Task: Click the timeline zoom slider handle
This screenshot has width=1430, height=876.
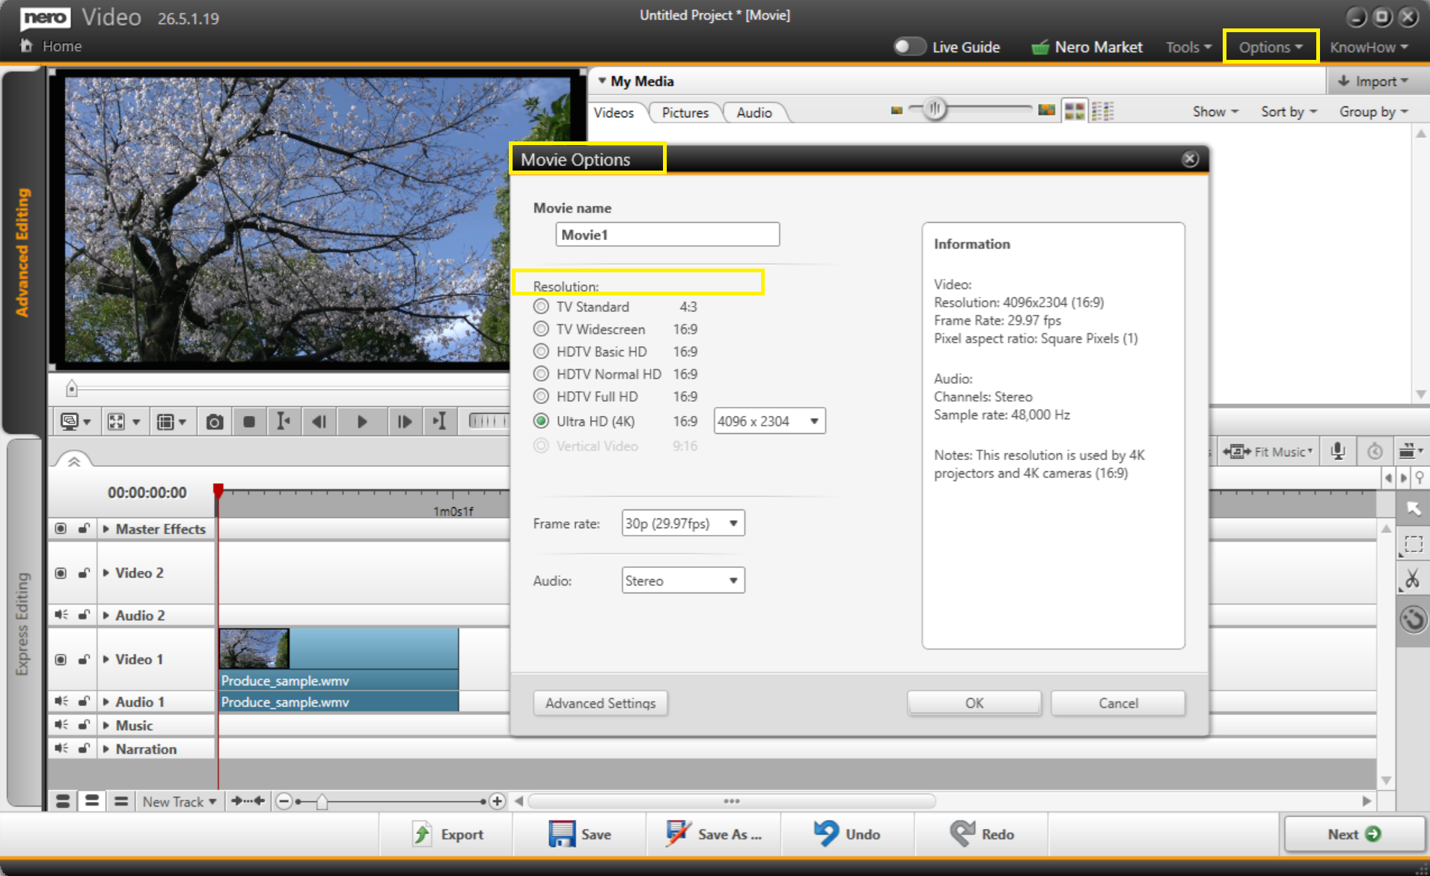Action: click(322, 802)
